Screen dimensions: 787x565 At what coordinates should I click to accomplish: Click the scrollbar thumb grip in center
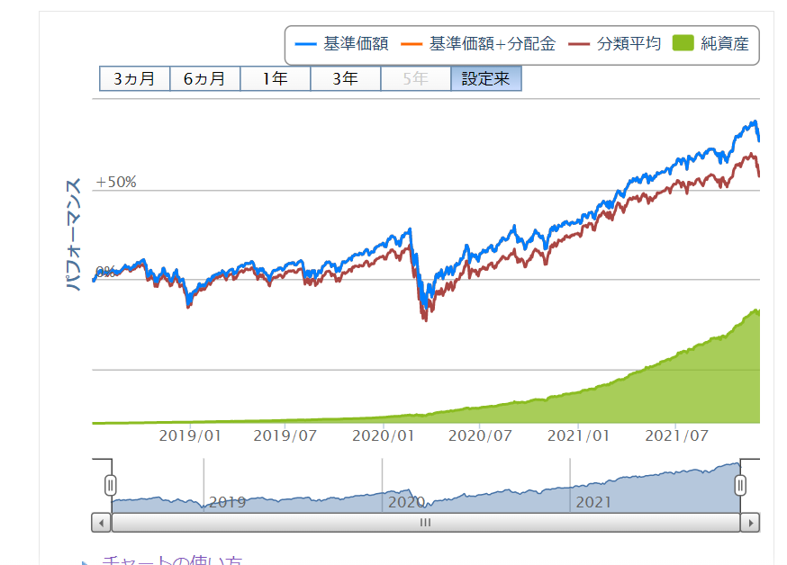tap(425, 522)
